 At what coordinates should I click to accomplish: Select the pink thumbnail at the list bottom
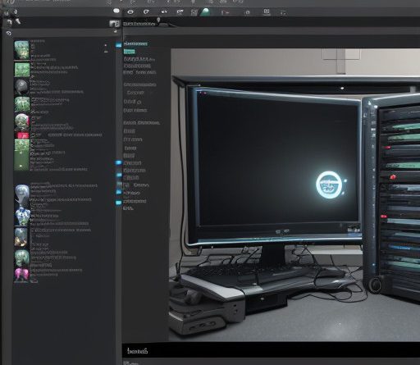point(21,275)
